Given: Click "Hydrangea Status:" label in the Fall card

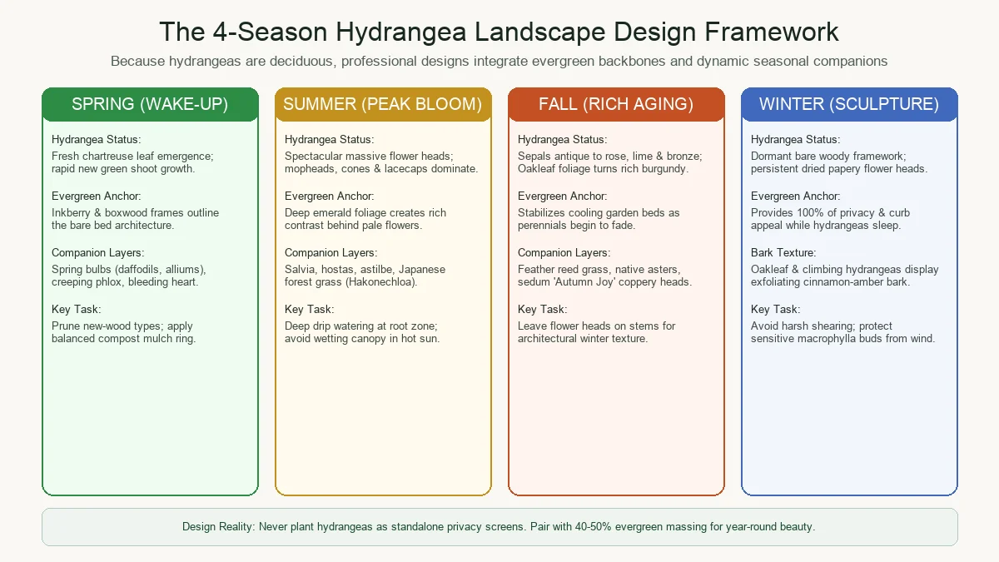Looking at the screenshot, I should point(563,140).
